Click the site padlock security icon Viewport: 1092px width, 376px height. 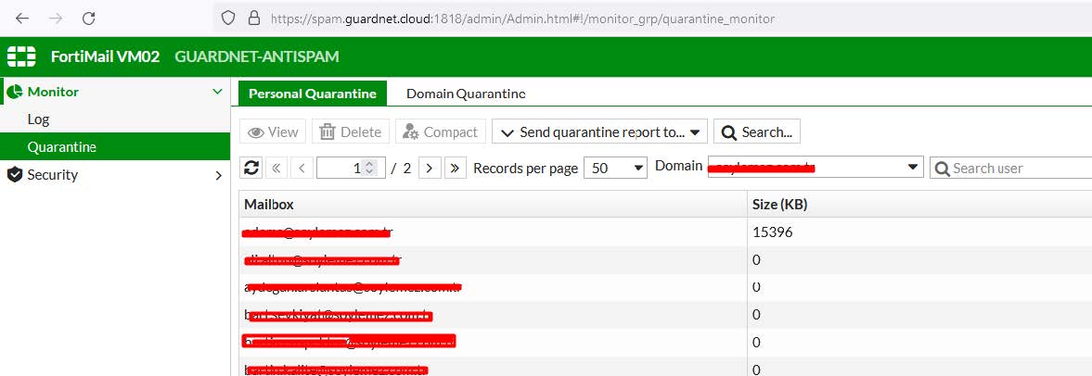click(252, 18)
